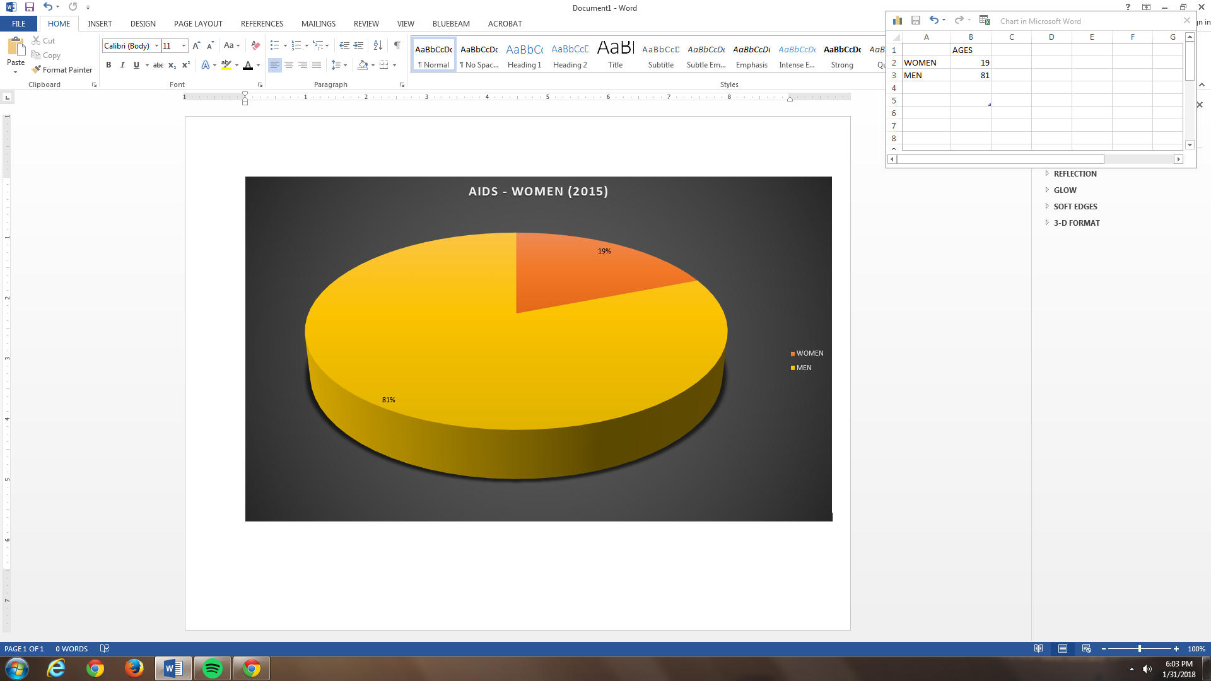1211x681 pixels.
Task: Toggle Italic formatting
Action: 122,65
